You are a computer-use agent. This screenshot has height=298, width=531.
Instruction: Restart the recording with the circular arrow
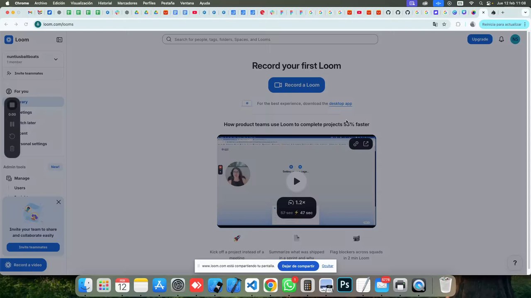tap(12, 136)
